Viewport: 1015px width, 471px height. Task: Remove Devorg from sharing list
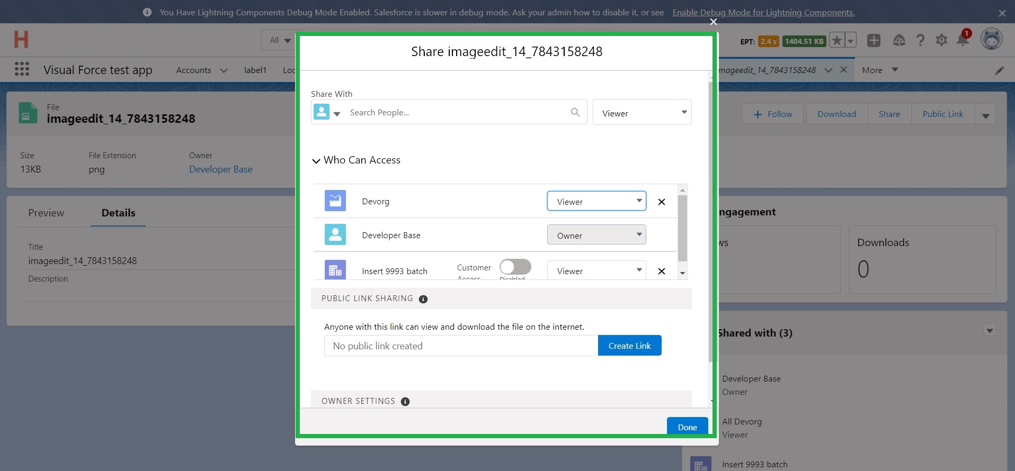pyautogui.click(x=662, y=202)
